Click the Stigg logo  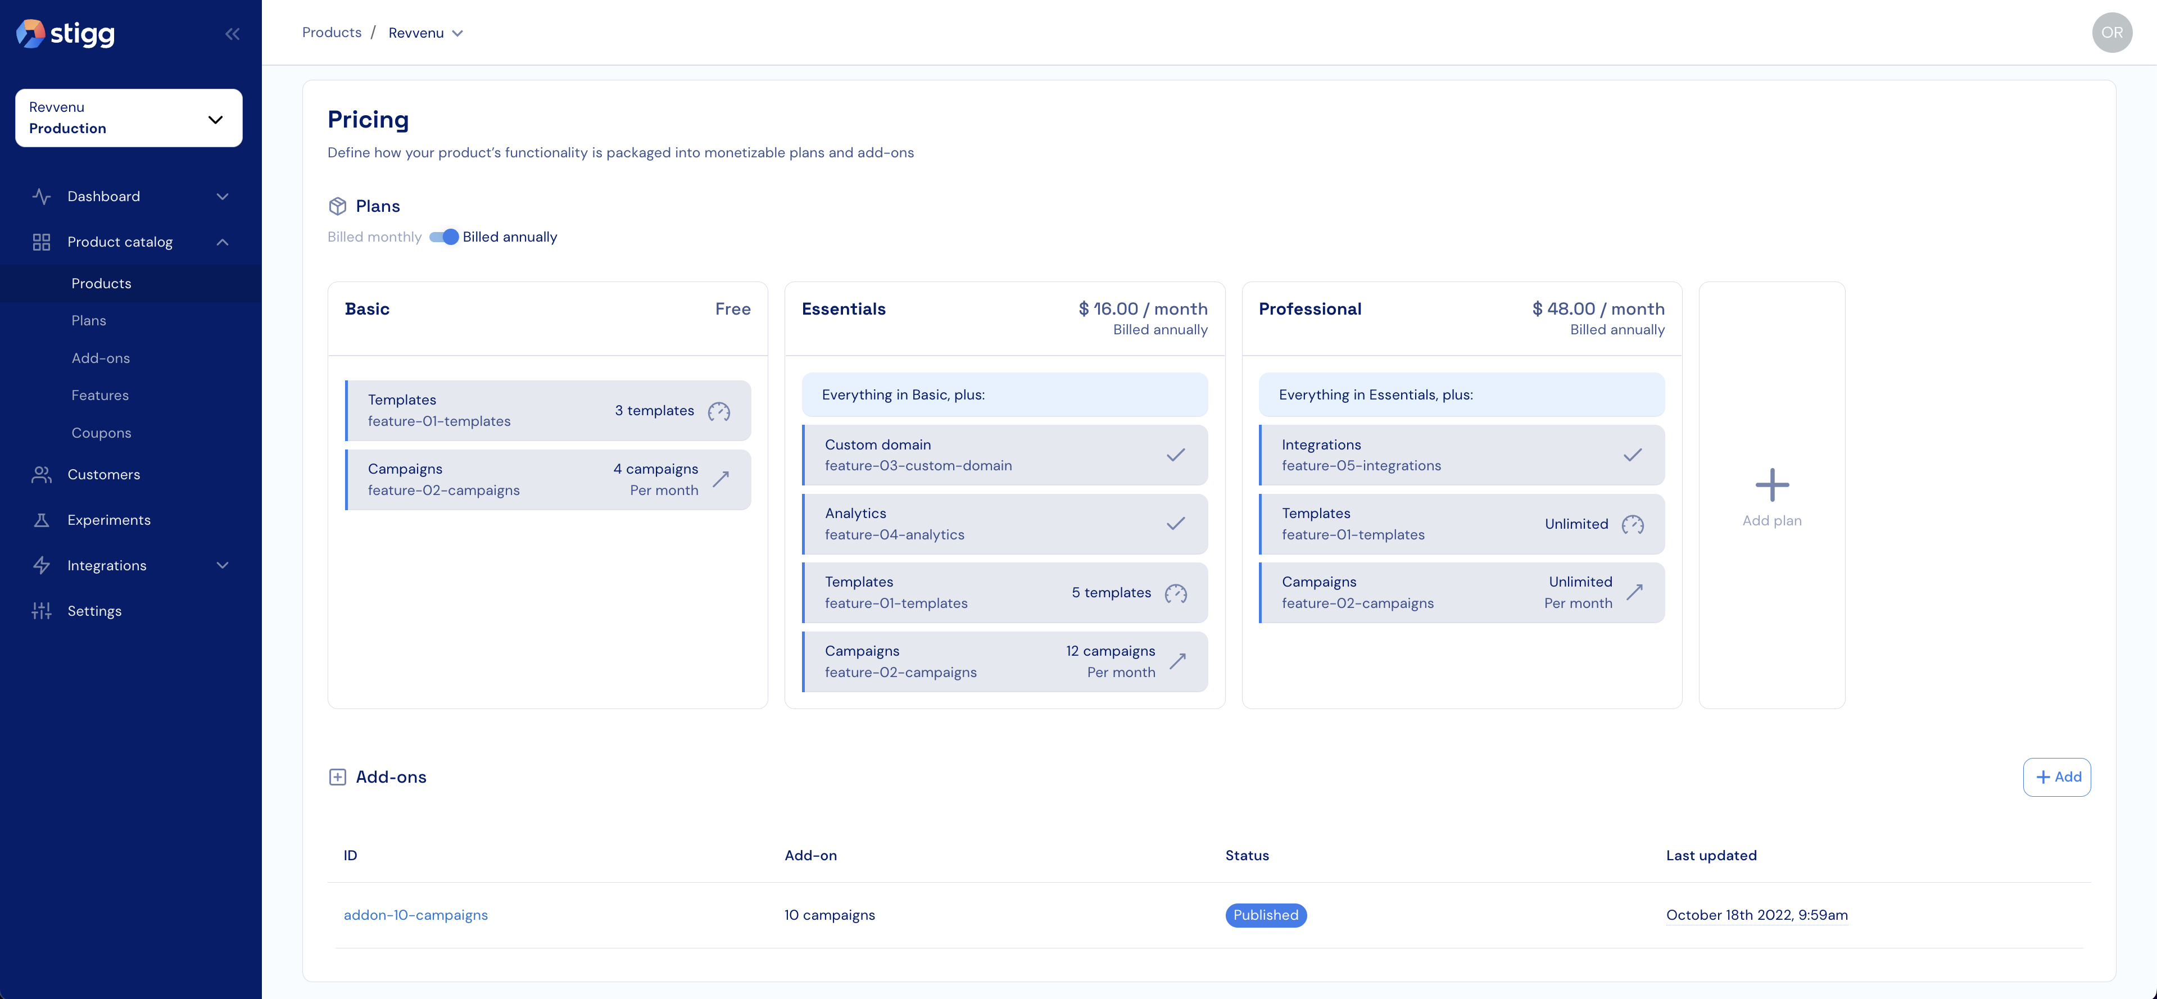65,34
